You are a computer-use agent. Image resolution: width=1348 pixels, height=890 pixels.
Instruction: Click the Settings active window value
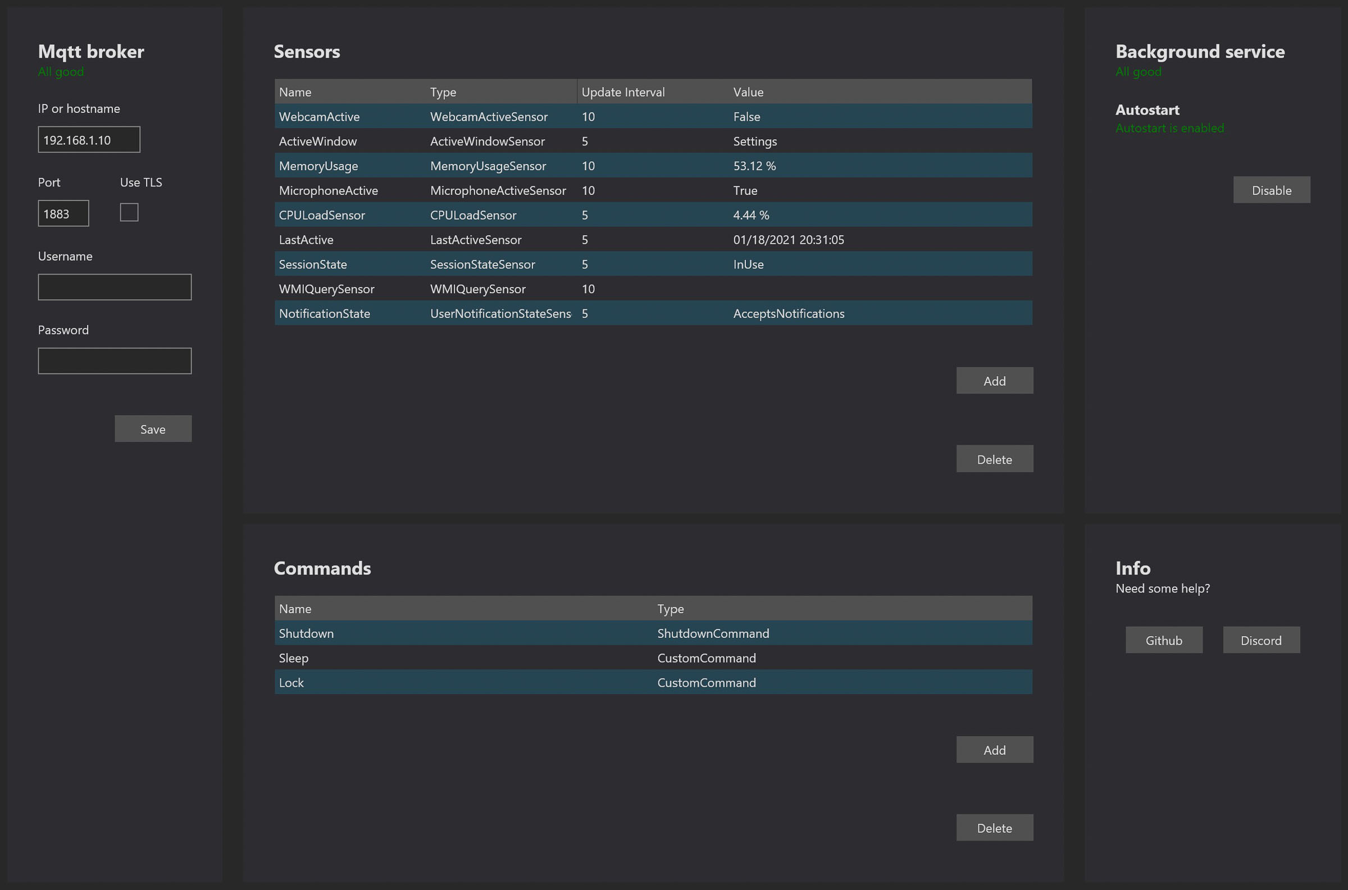tap(755, 142)
